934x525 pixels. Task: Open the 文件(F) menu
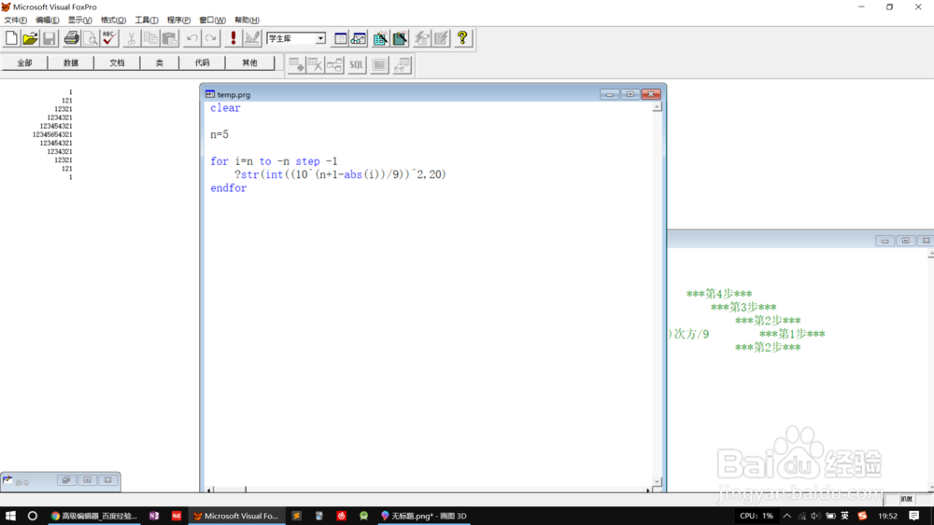click(16, 20)
